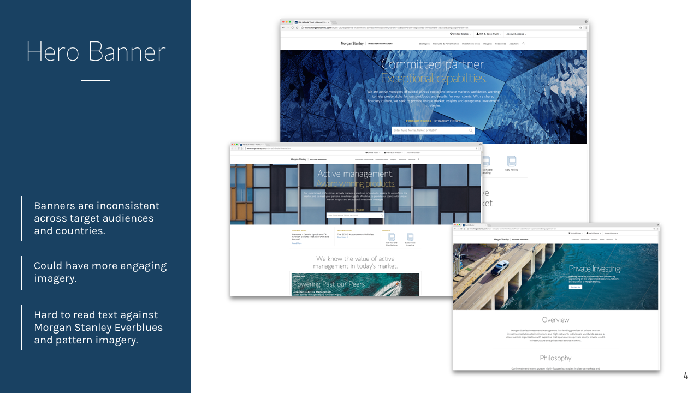
Task: Open United States dropdown in Capital Seeker window
Action: (576, 233)
